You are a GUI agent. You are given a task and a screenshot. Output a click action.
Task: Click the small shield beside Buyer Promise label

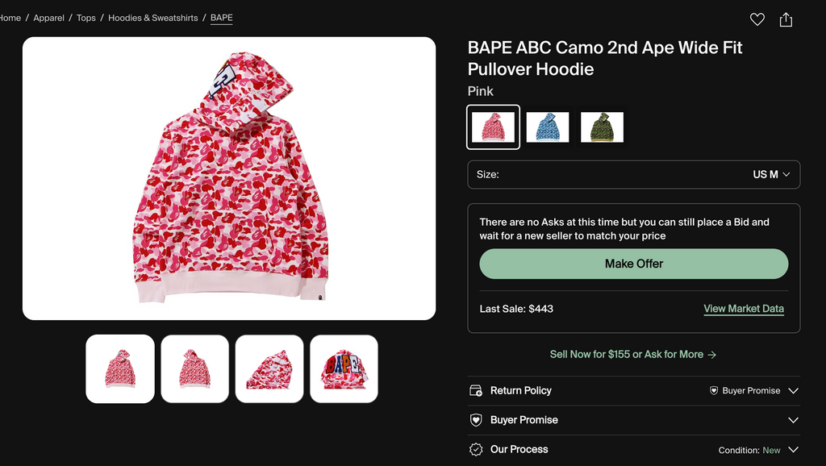click(714, 390)
